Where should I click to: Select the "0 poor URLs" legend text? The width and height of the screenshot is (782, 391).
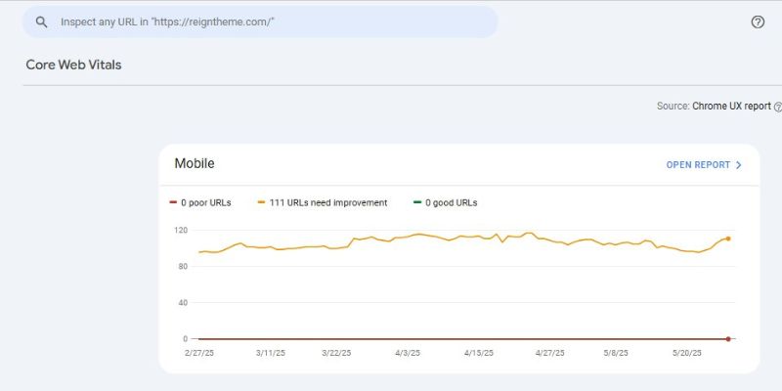click(x=205, y=203)
